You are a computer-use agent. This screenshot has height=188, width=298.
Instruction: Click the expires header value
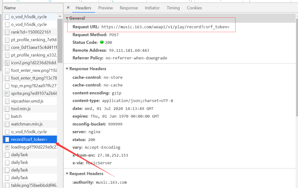click(125, 116)
